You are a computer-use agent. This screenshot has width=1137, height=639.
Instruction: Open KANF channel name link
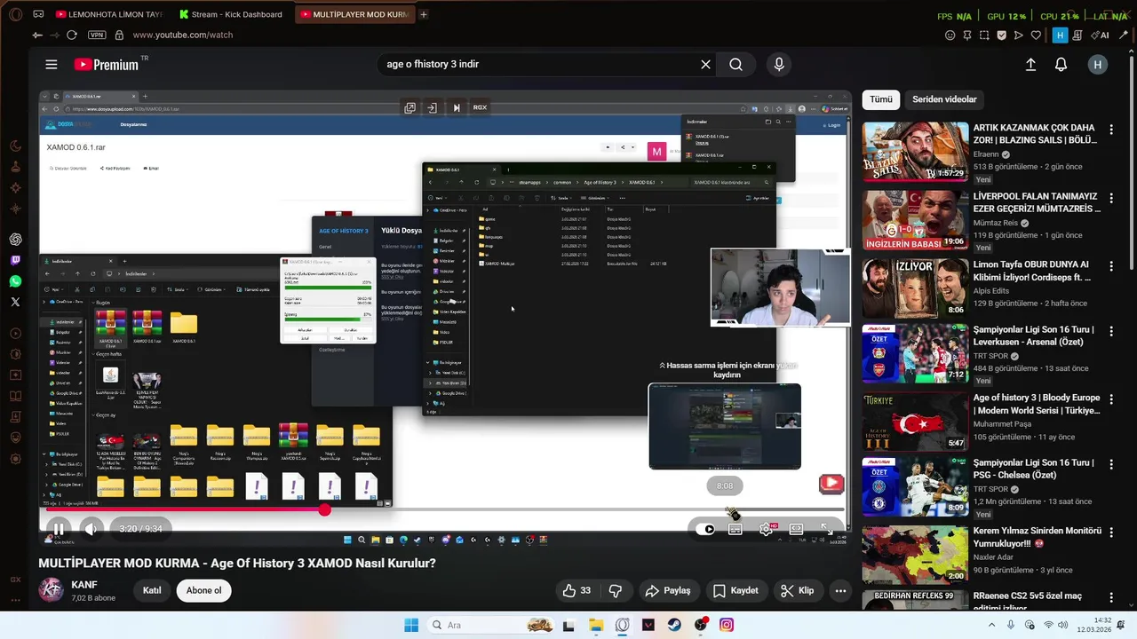point(84,585)
